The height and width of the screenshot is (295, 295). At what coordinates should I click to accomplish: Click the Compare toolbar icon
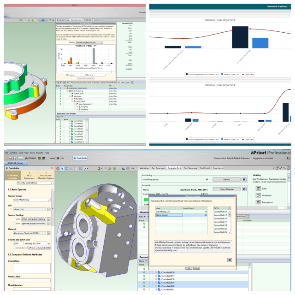pos(32,158)
